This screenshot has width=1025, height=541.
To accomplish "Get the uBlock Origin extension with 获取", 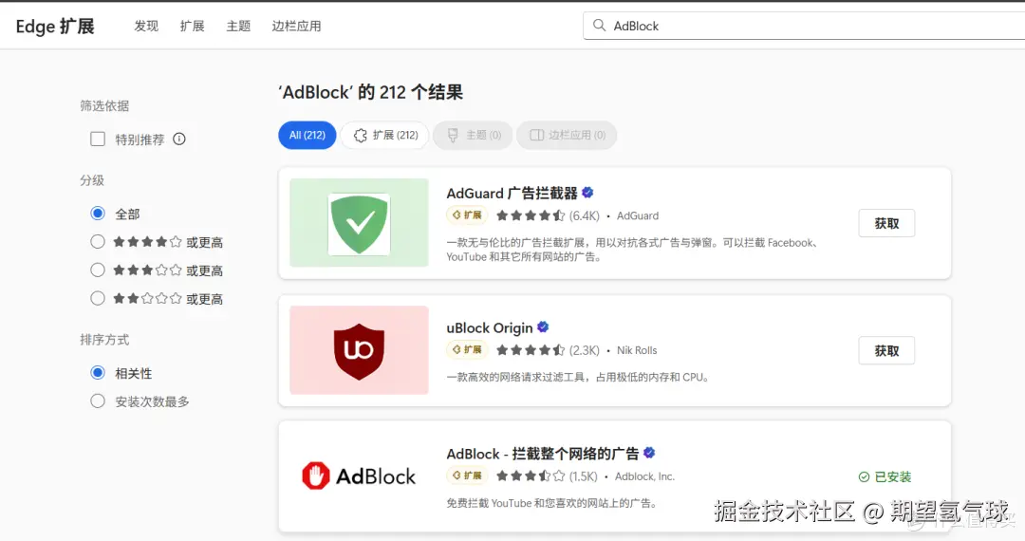I will [886, 351].
